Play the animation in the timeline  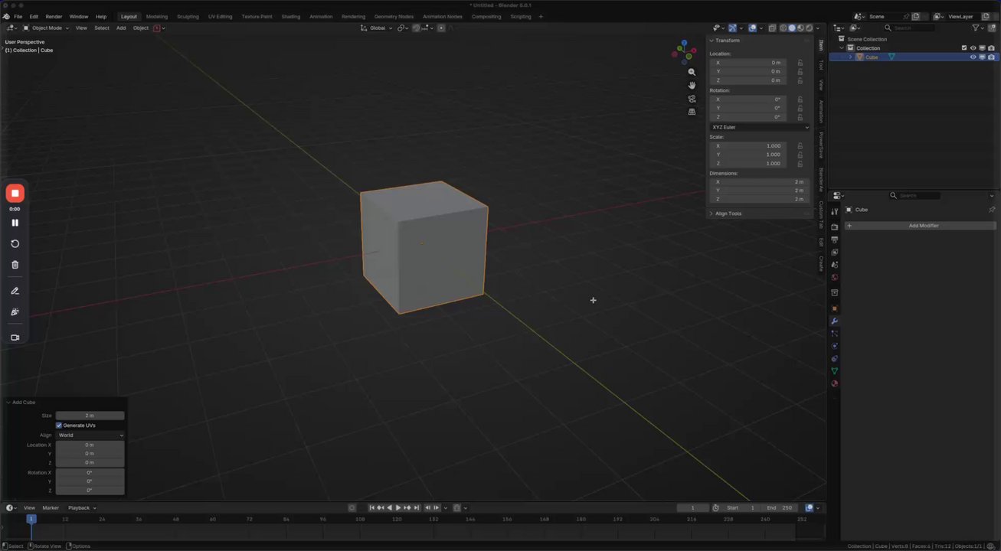(x=398, y=508)
